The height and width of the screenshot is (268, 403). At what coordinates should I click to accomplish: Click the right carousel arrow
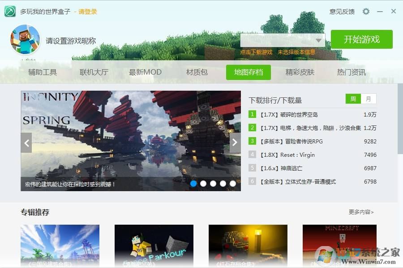point(235,143)
